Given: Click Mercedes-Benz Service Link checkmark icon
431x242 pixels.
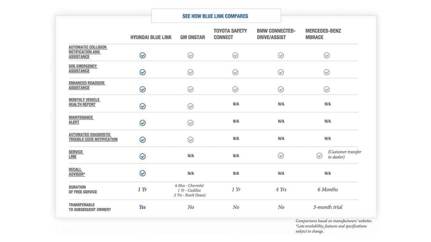Looking at the screenshot, I should [x=319, y=156].
